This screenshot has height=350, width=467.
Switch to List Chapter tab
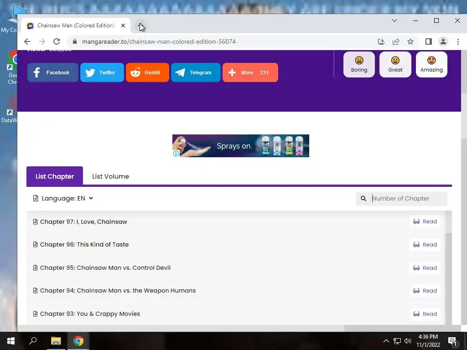[x=55, y=176]
